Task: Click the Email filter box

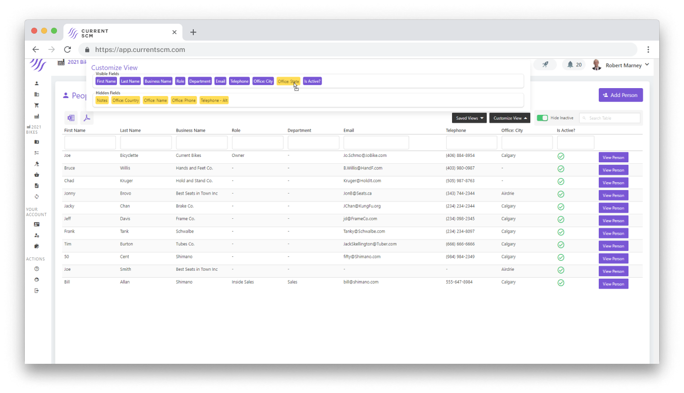Action: click(376, 143)
